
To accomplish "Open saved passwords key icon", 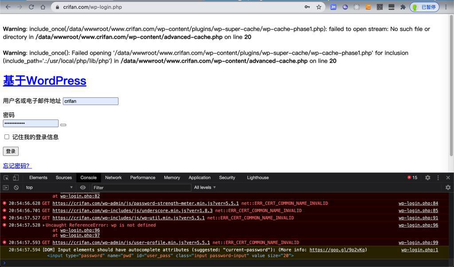I will pyautogui.click(x=307, y=7).
